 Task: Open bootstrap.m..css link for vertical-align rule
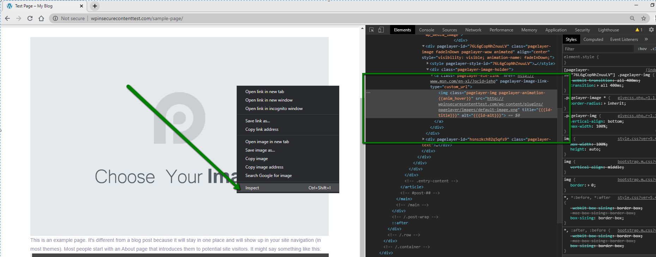[636, 162]
